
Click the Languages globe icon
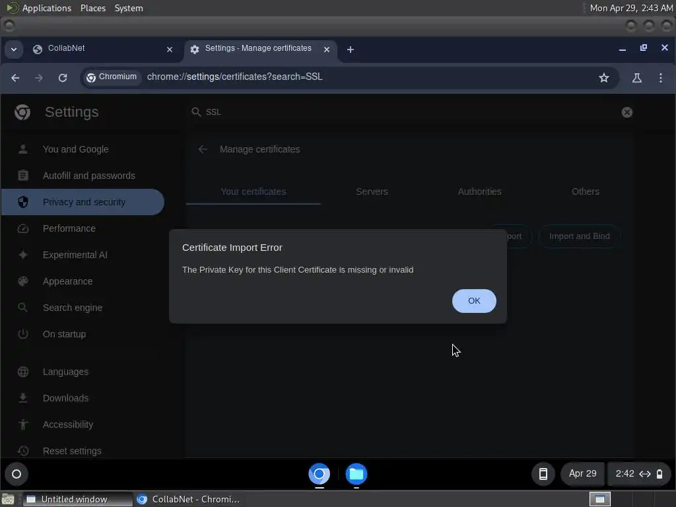coord(23,372)
